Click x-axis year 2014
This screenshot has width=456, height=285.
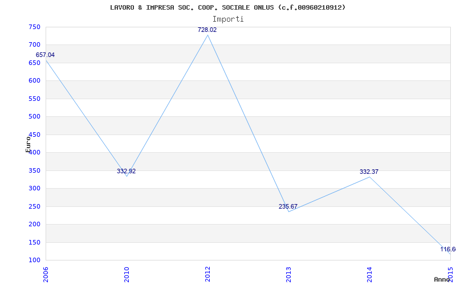pyautogui.click(x=369, y=275)
